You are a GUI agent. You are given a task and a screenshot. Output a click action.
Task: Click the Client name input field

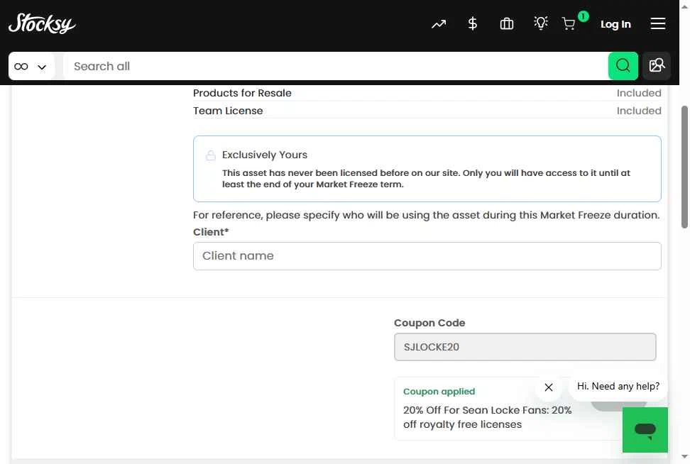coord(427,256)
